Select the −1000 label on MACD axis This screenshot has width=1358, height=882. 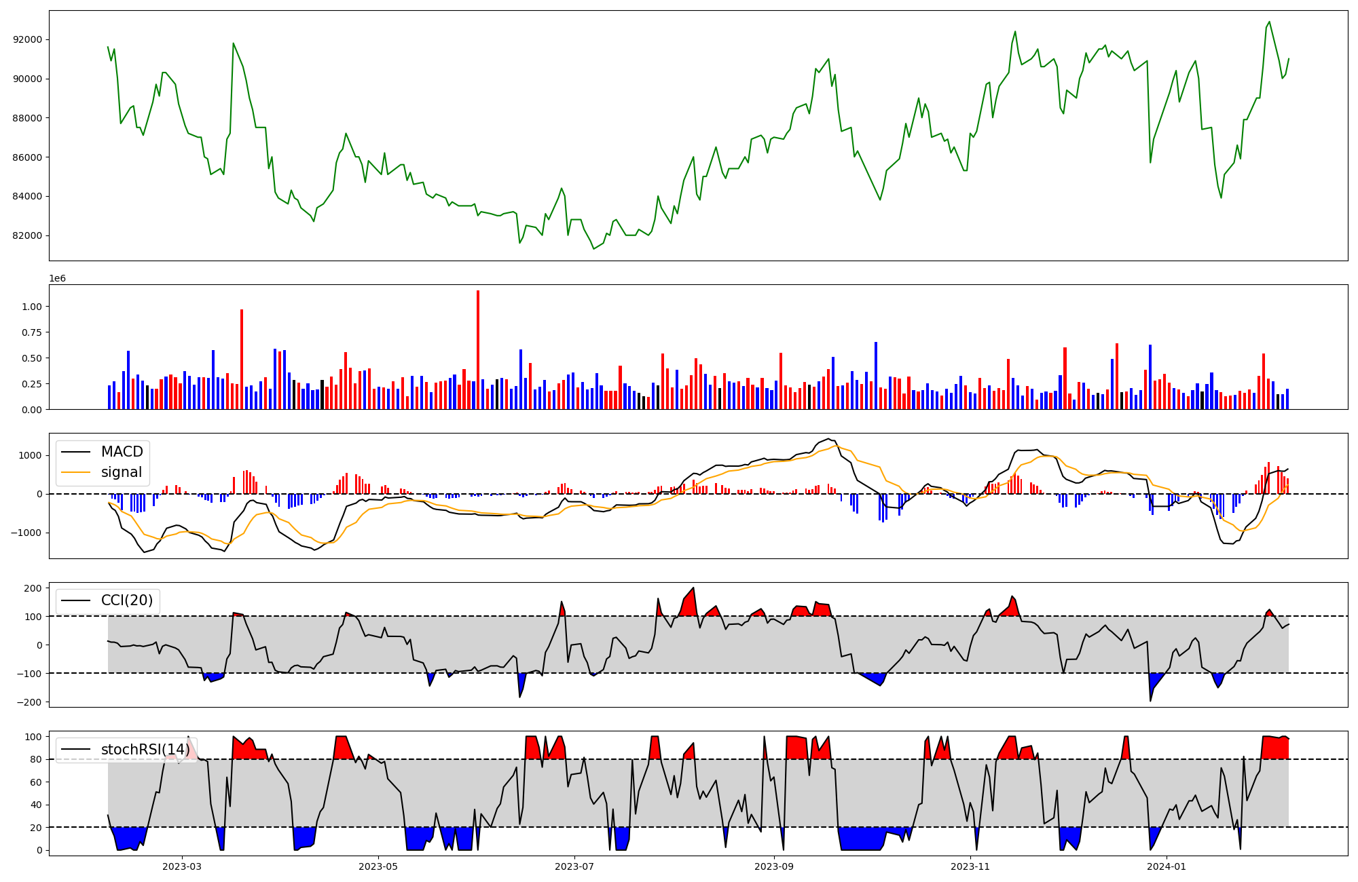click(x=26, y=533)
